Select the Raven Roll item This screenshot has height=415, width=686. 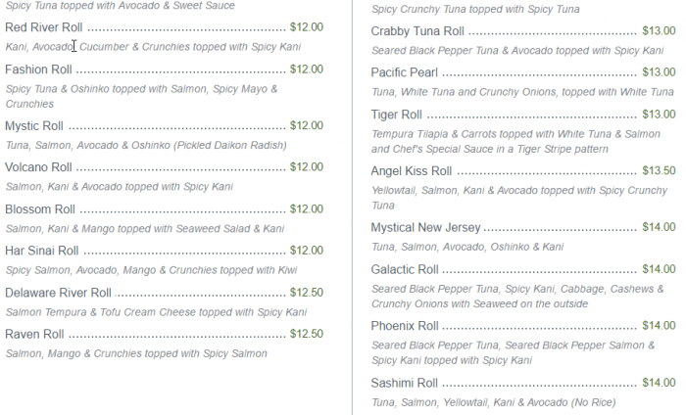(x=34, y=334)
